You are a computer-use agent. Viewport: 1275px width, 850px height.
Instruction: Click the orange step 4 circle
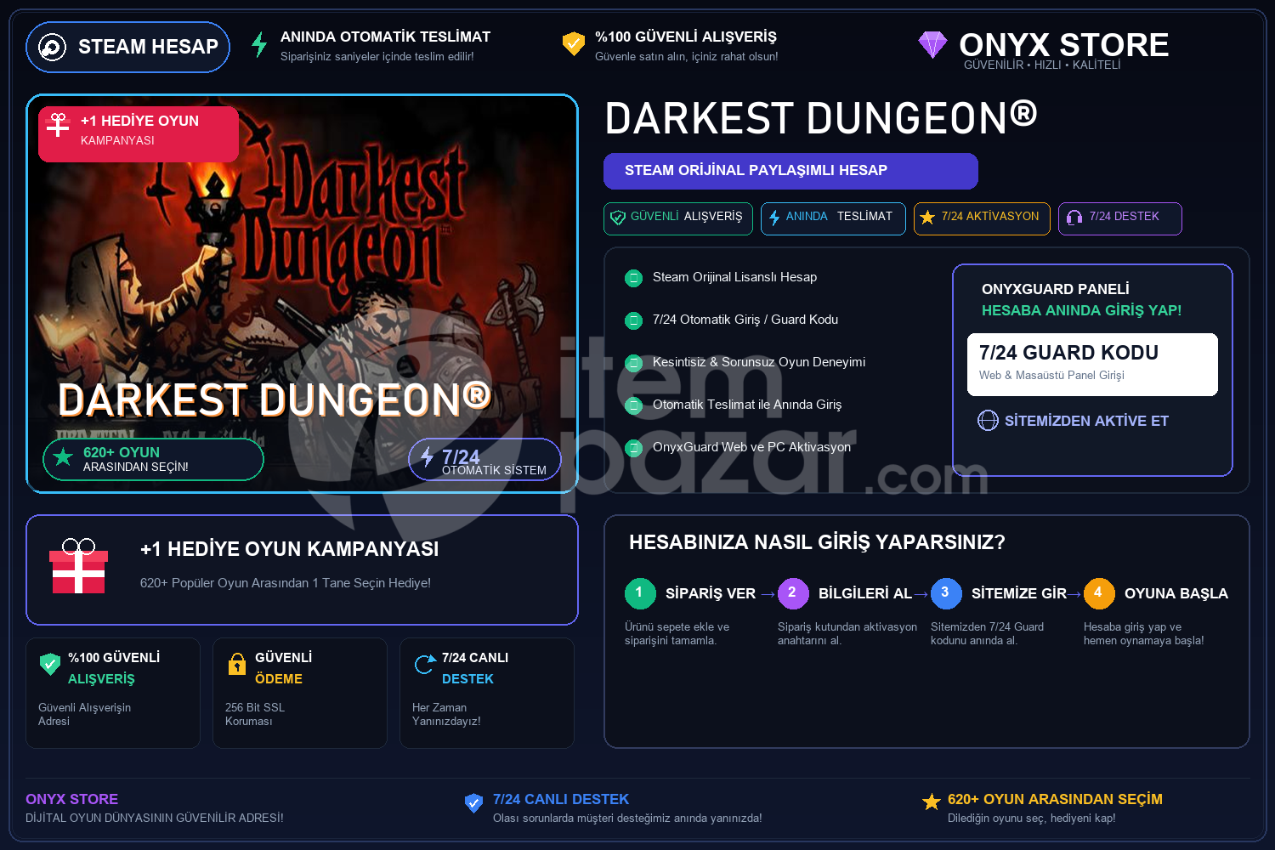click(1099, 593)
